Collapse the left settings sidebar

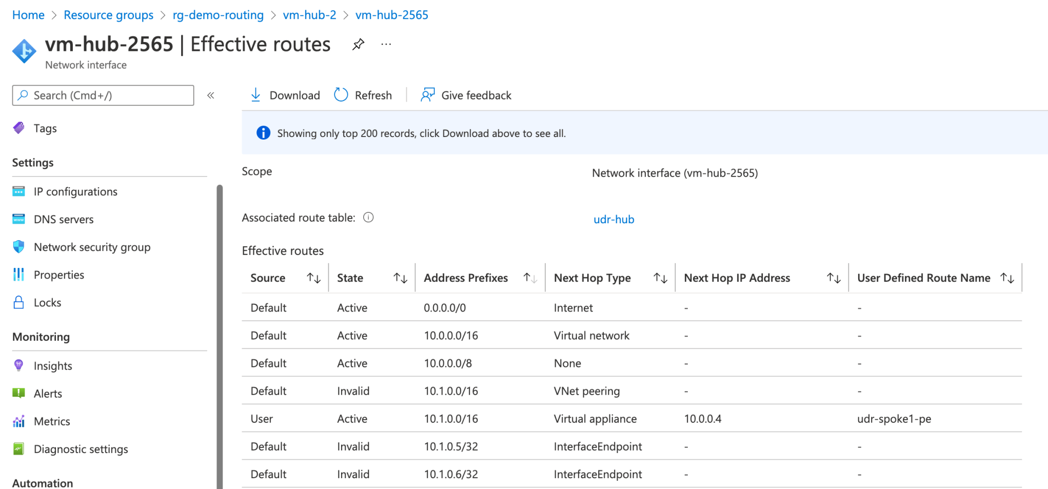(211, 95)
